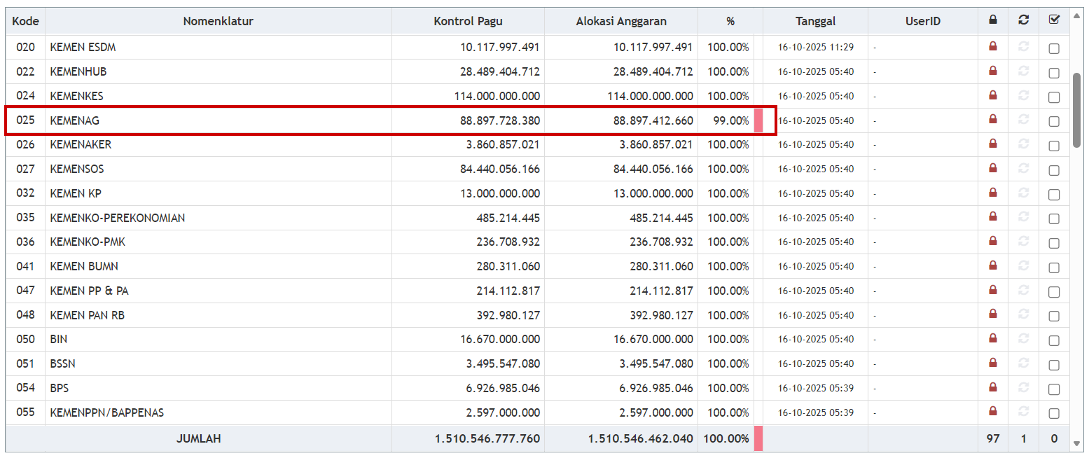Click the lock icon in BPS row
Screen dimensions: 1089x458
click(x=992, y=387)
